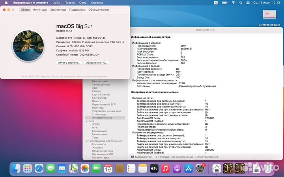This screenshot has height=177, width=284.
Task: Open Notes from the Dock
Action: pyautogui.click(x=142, y=168)
